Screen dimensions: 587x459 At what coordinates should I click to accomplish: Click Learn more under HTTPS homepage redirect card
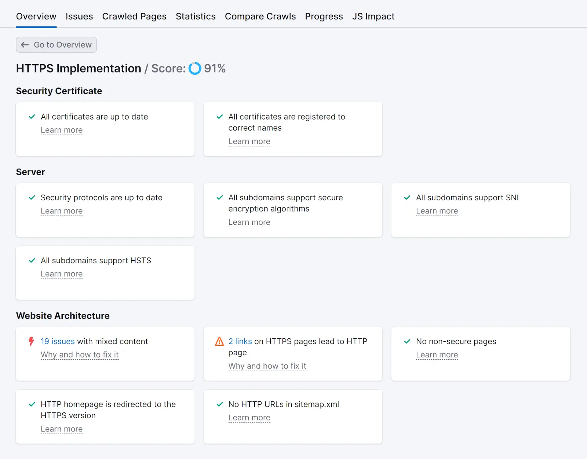[62, 429]
